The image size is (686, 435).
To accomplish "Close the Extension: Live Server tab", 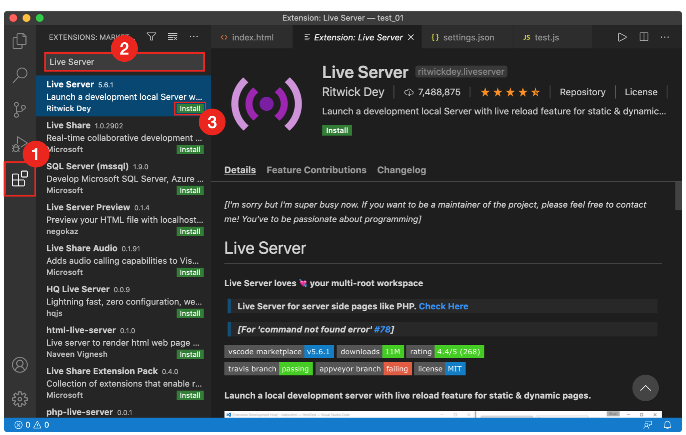I will click(x=411, y=37).
